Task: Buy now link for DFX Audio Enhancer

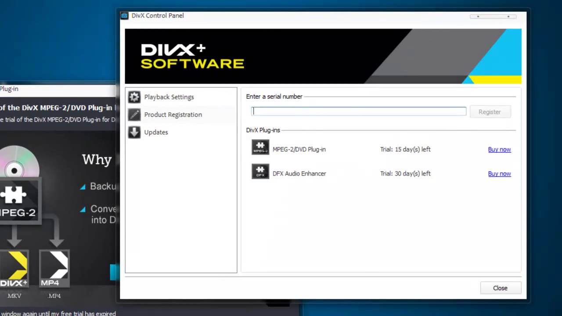Action: pos(499,173)
